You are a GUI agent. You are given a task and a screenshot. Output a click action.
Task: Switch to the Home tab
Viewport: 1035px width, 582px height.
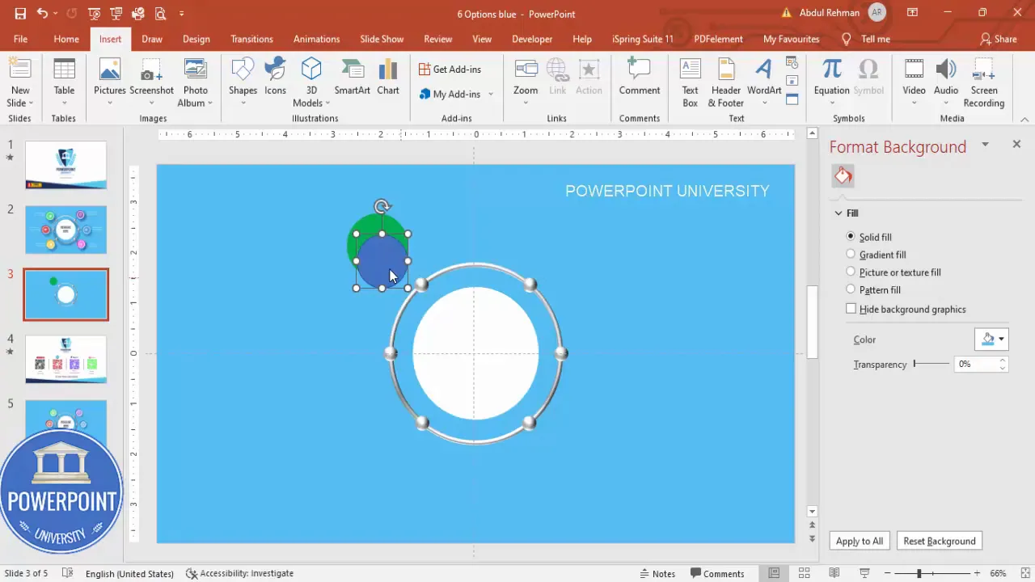click(x=66, y=39)
